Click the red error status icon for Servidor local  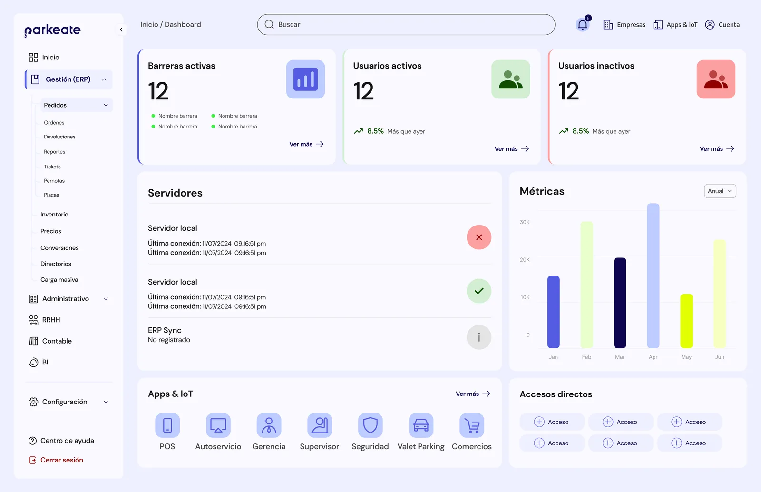[479, 237]
